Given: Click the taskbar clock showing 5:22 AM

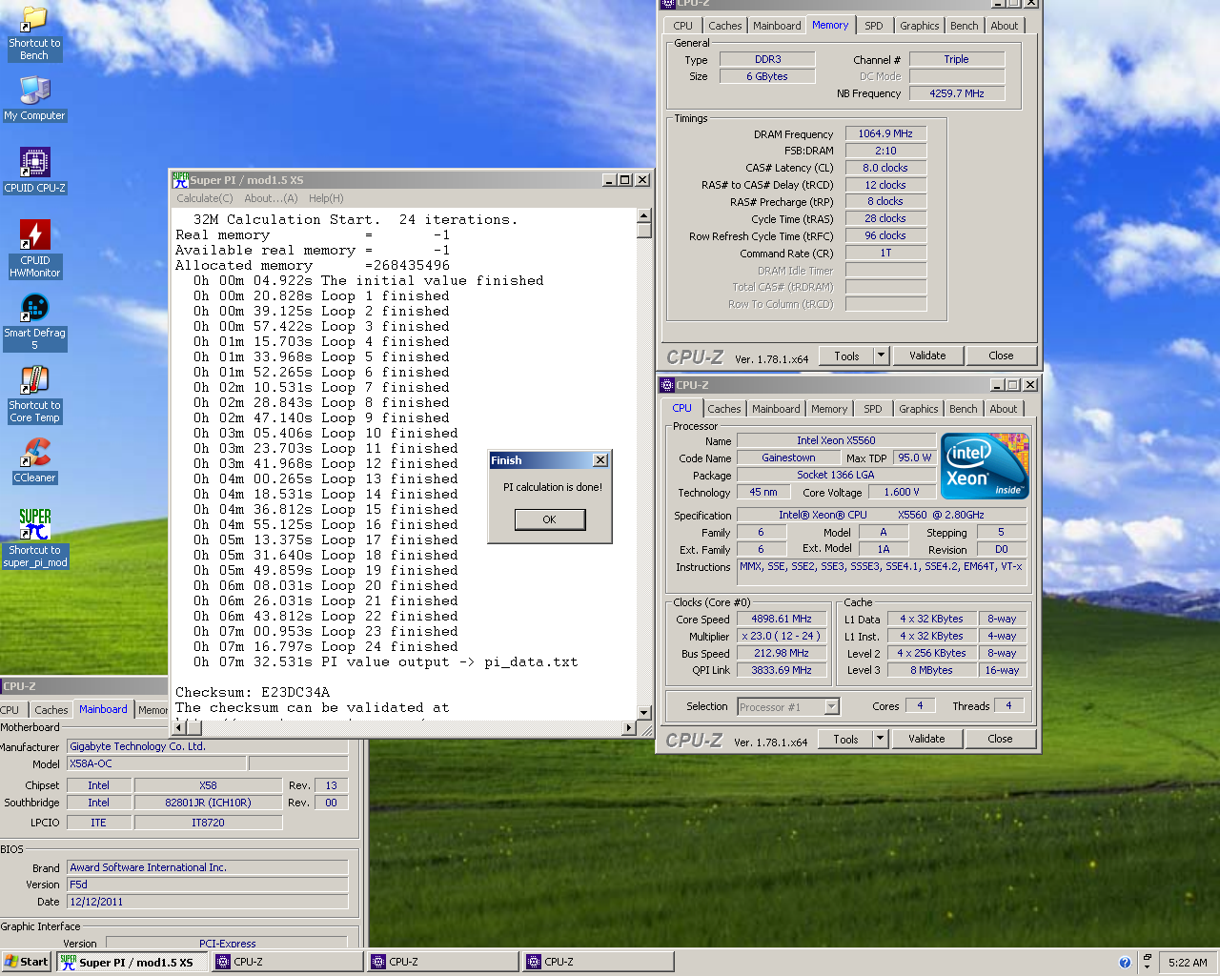Looking at the screenshot, I should [1188, 963].
